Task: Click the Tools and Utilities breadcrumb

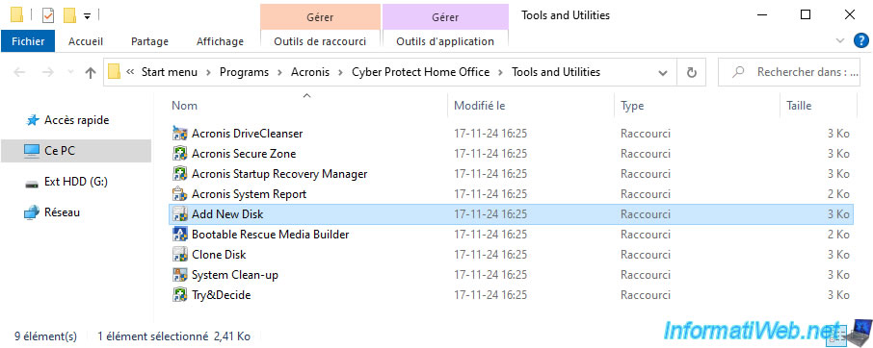Action: pyautogui.click(x=556, y=72)
